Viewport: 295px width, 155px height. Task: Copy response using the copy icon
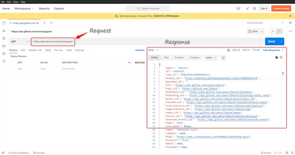(276, 57)
